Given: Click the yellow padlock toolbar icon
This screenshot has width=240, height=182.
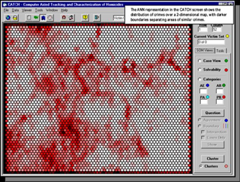Looking at the screenshot, I should [x=15, y=18].
